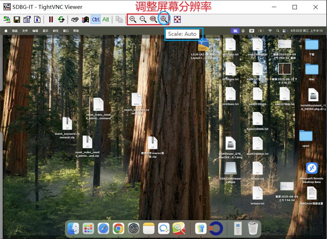Open Launchpad in the Dock
Image resolution: width=327 pixels, height=239 pixels.
point(88,228)
